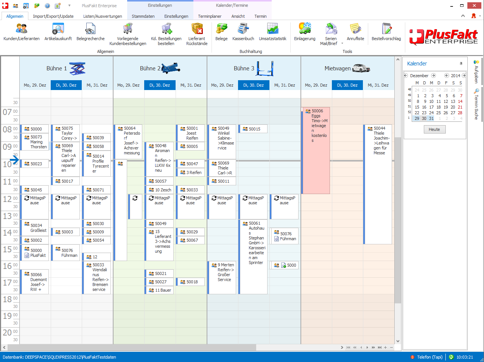Open Belege in the Buchhaltung group
The height and width of the screenshot is (362, 484).
[x=221, y=32]
